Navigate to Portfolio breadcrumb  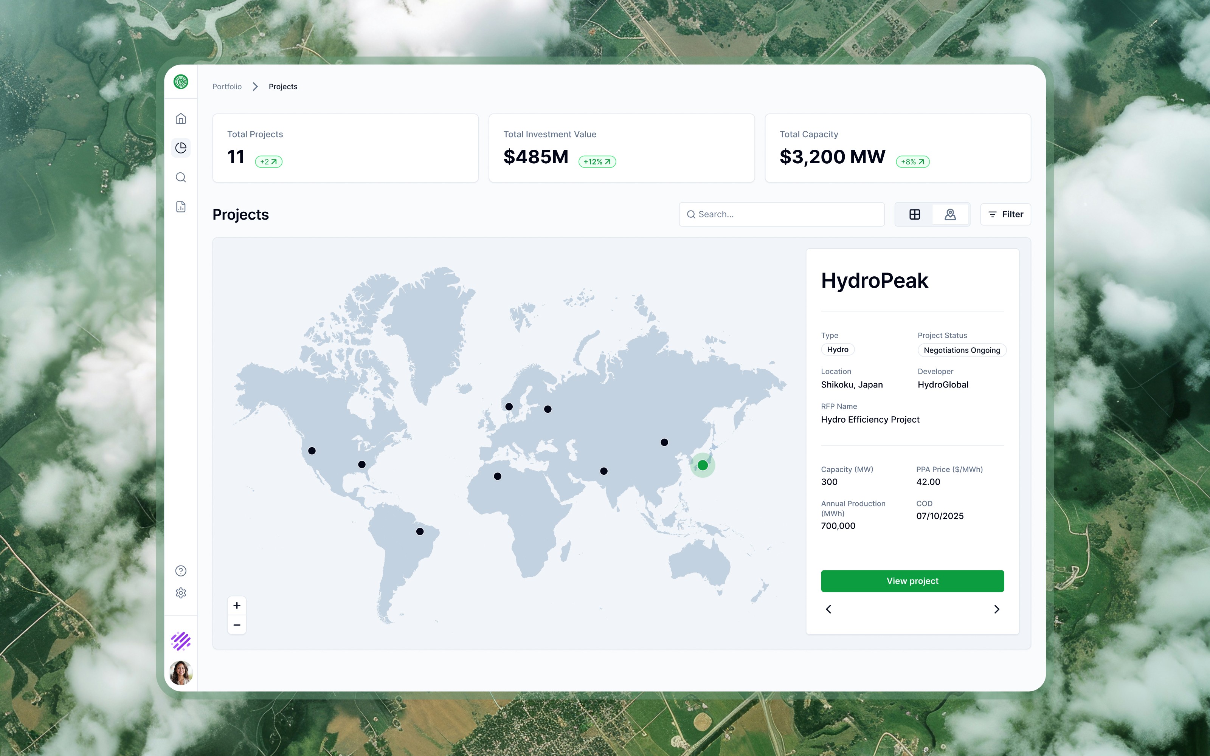coord(226,87)
